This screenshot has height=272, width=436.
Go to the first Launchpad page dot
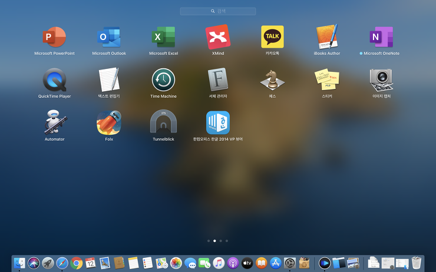(209, 241)
